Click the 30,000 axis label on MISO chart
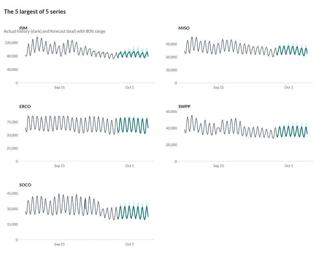The height and width of the screenshot is (255, 323). (x=171, y=70)
